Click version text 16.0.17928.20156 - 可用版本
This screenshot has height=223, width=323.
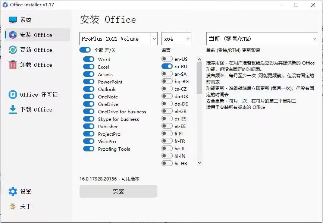[109, 179]
